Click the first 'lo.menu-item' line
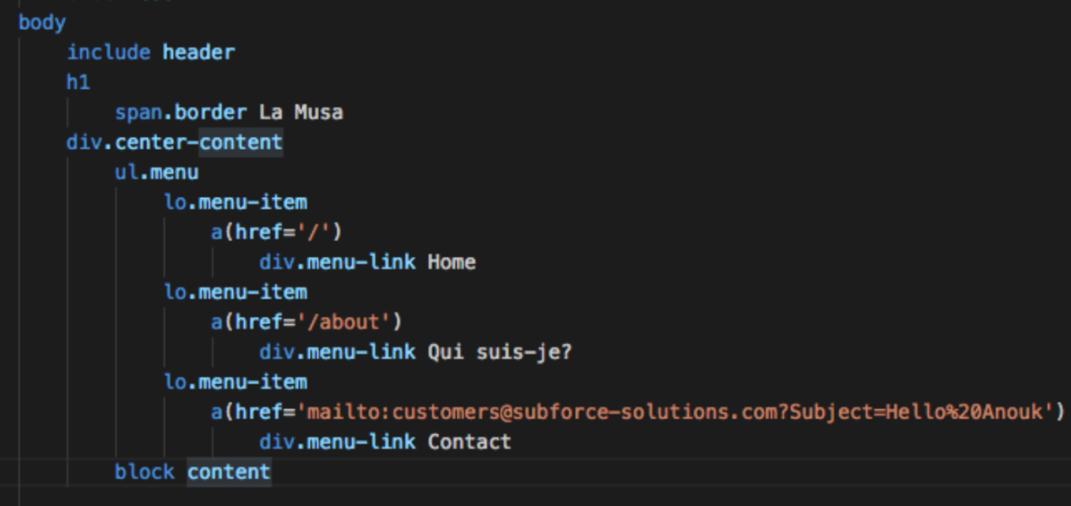This screenshot has height=506, width=1071. [x=235, y=202]
